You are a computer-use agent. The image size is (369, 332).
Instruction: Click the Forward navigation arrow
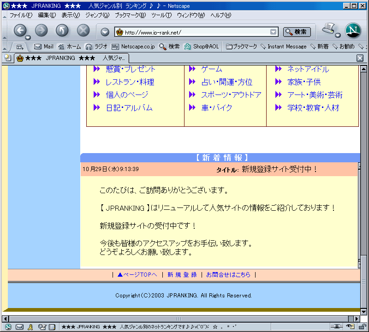pos(41,30)
